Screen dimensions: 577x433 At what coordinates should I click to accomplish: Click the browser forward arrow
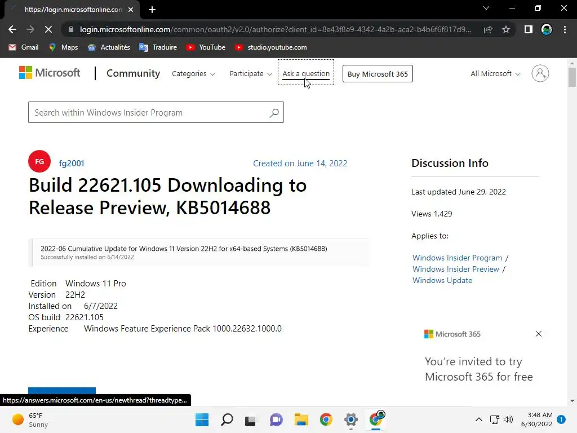[x=30, y=29]
